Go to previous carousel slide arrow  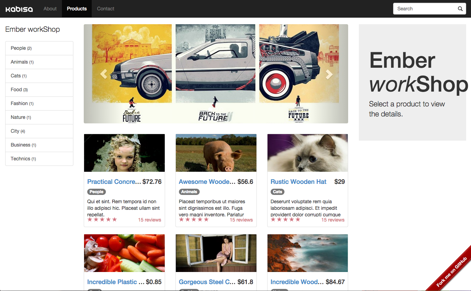coord(103,74)
